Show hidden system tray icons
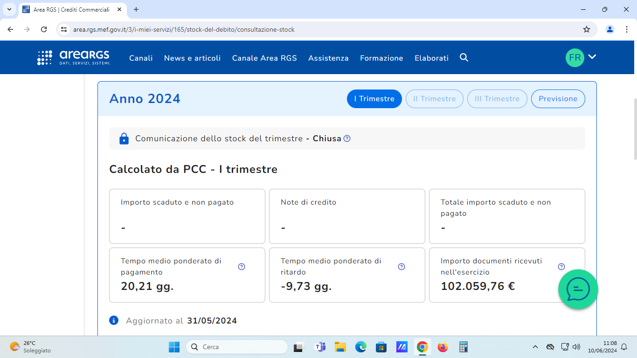This screenshot has width=637, height=358. click(x=535, y=347)
